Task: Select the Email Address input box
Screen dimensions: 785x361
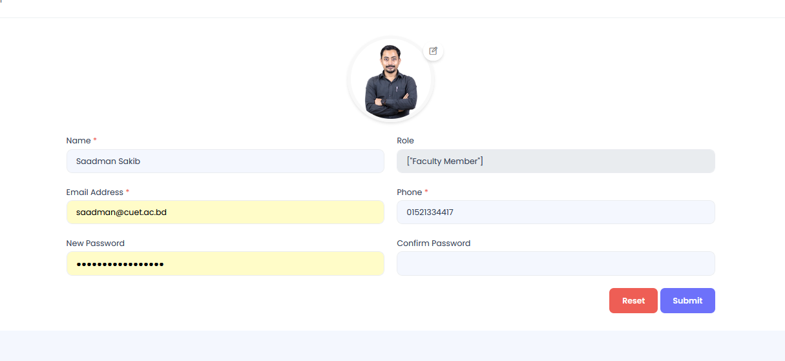Action: click(x=225, y=212)
